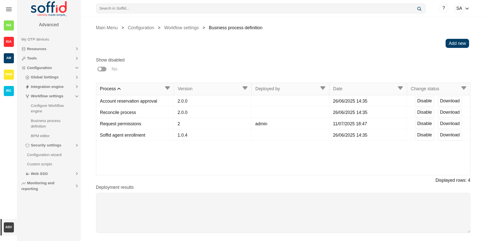Screen dimensions: 485x241
Task: Open BPM editor menu item
Action: 40,136
